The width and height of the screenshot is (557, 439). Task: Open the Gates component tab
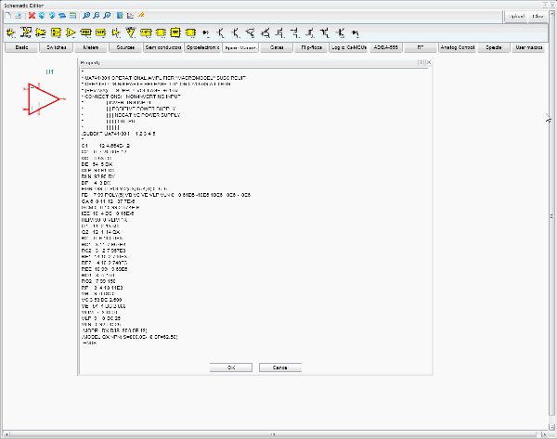tap(277, 47)
